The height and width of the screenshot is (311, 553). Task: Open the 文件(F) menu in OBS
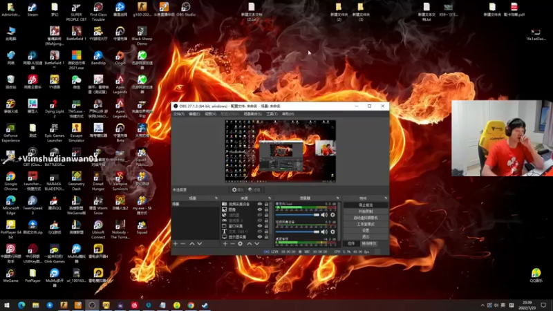point(178,114)
